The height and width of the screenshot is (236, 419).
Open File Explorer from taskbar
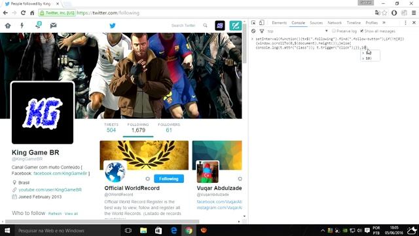[143, 230]
